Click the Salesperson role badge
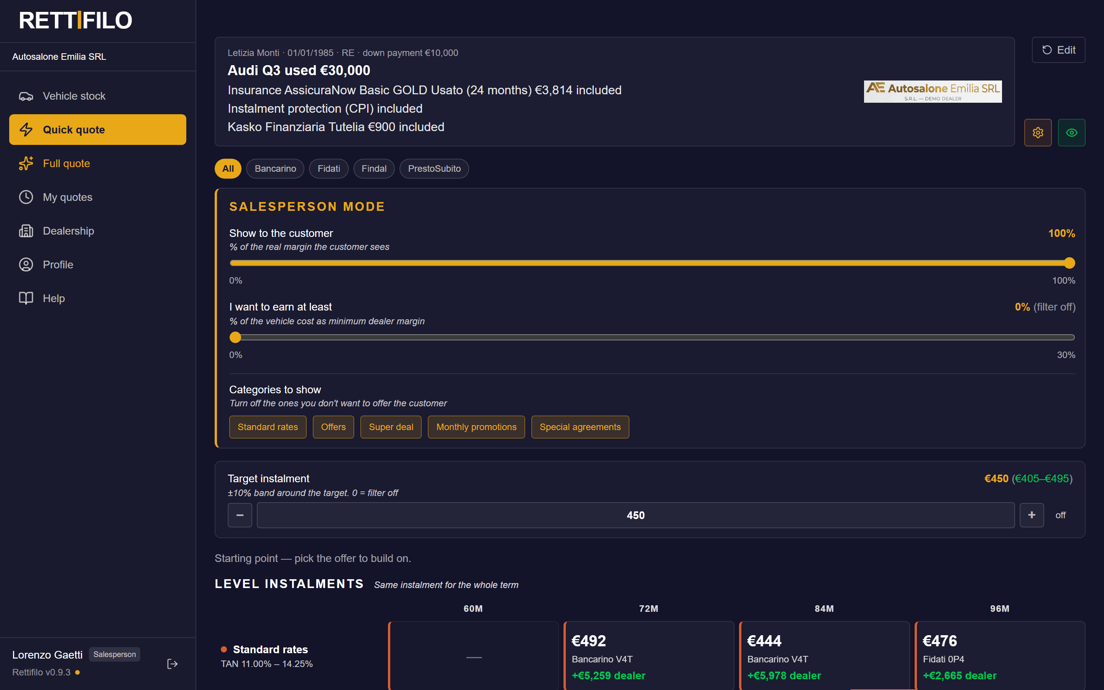This screenshot has height=690, width=1104. coord(115,654)
